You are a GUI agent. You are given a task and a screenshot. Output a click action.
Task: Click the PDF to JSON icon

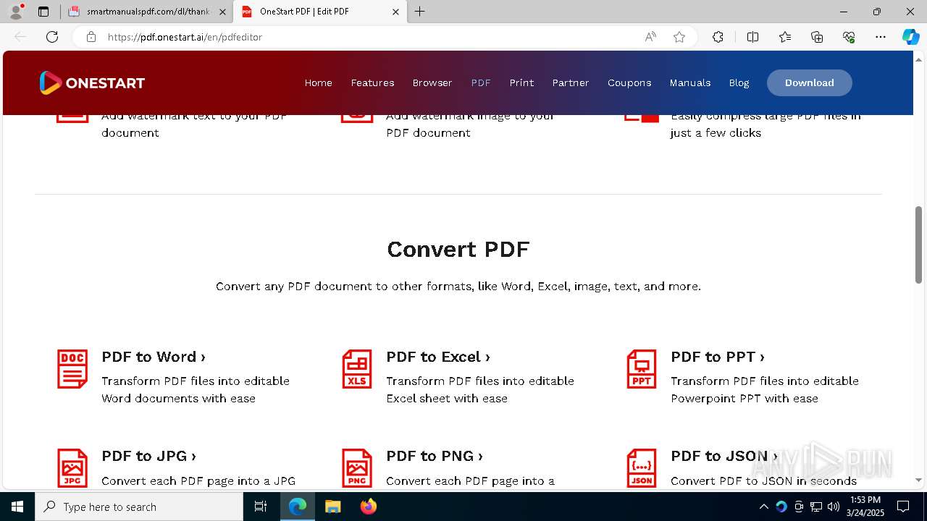[642, 467]
